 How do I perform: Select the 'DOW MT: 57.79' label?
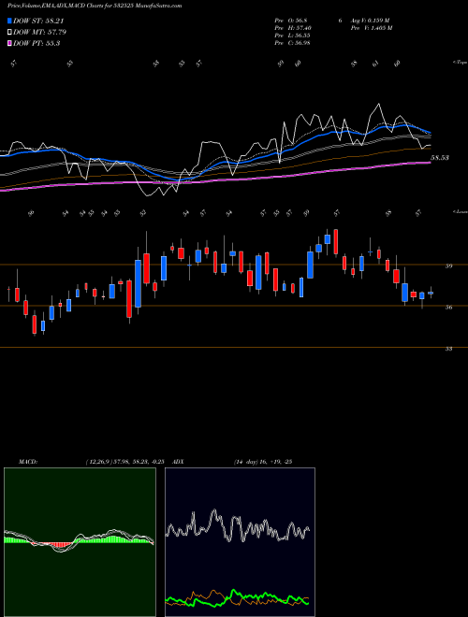[x=40, y=33]
